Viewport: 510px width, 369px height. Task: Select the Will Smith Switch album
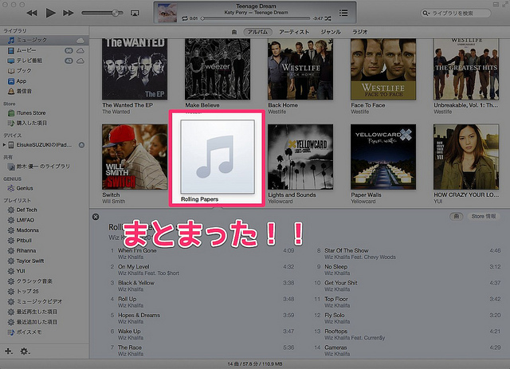click(x=135, y=156)
